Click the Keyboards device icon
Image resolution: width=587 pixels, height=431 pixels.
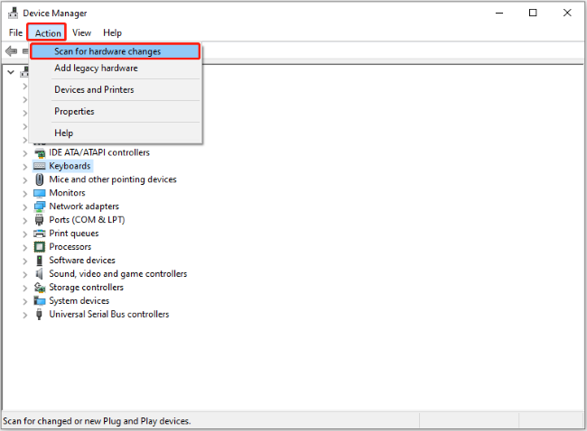[40, 166]
